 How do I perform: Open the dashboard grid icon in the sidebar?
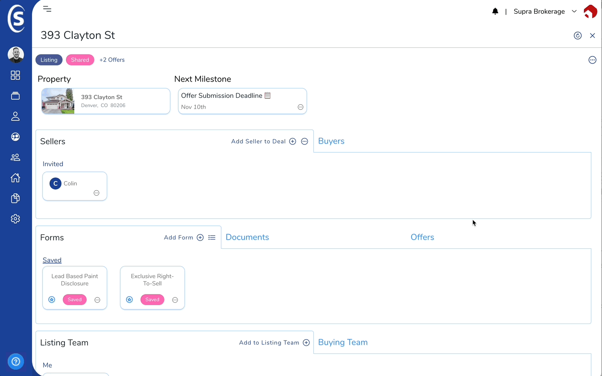tap(15, 75)
